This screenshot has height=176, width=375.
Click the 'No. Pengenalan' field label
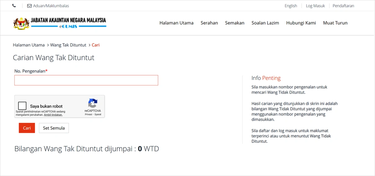pyautogui.click(x=31, y=71)
